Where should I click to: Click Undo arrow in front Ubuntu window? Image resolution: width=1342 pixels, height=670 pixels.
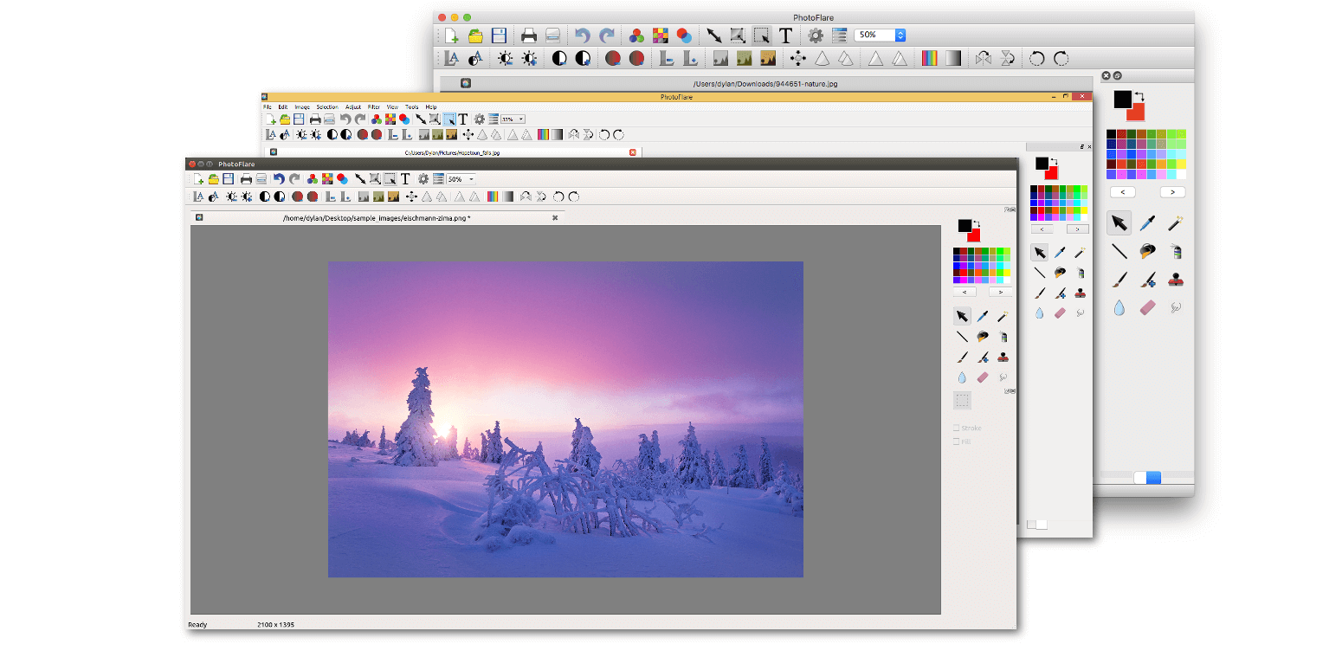[279, 179]
